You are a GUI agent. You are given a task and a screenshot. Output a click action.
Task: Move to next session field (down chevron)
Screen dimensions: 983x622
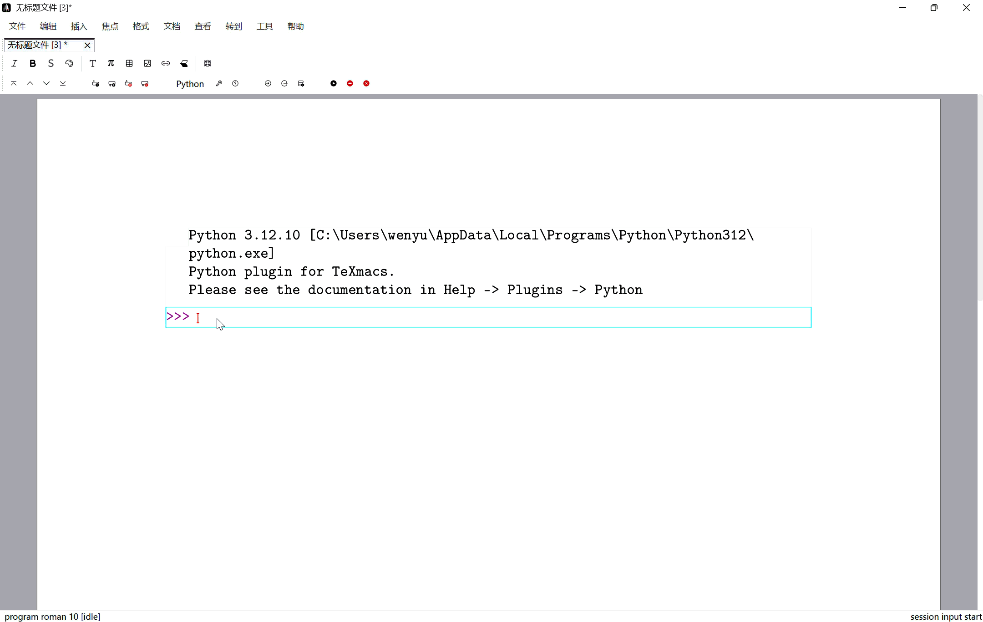coord(46,83)
